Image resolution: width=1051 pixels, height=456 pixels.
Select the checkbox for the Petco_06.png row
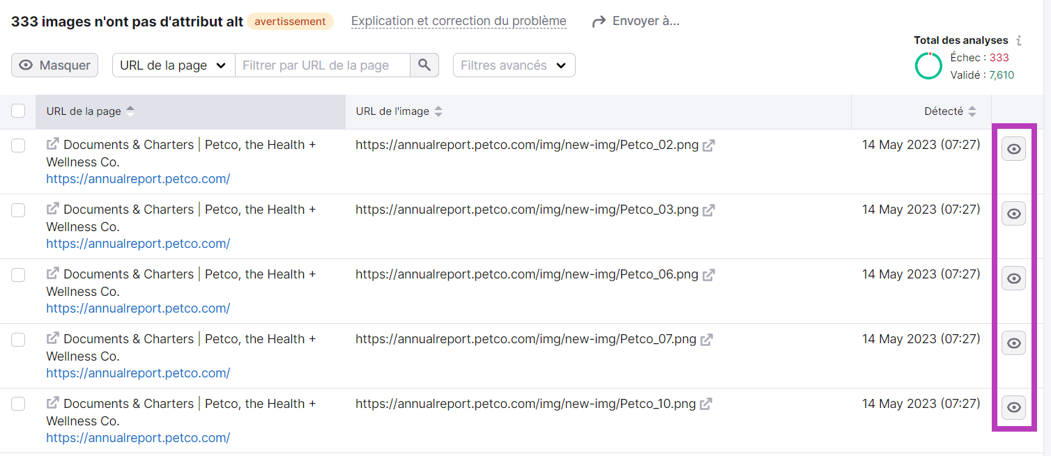click(18, 275)
